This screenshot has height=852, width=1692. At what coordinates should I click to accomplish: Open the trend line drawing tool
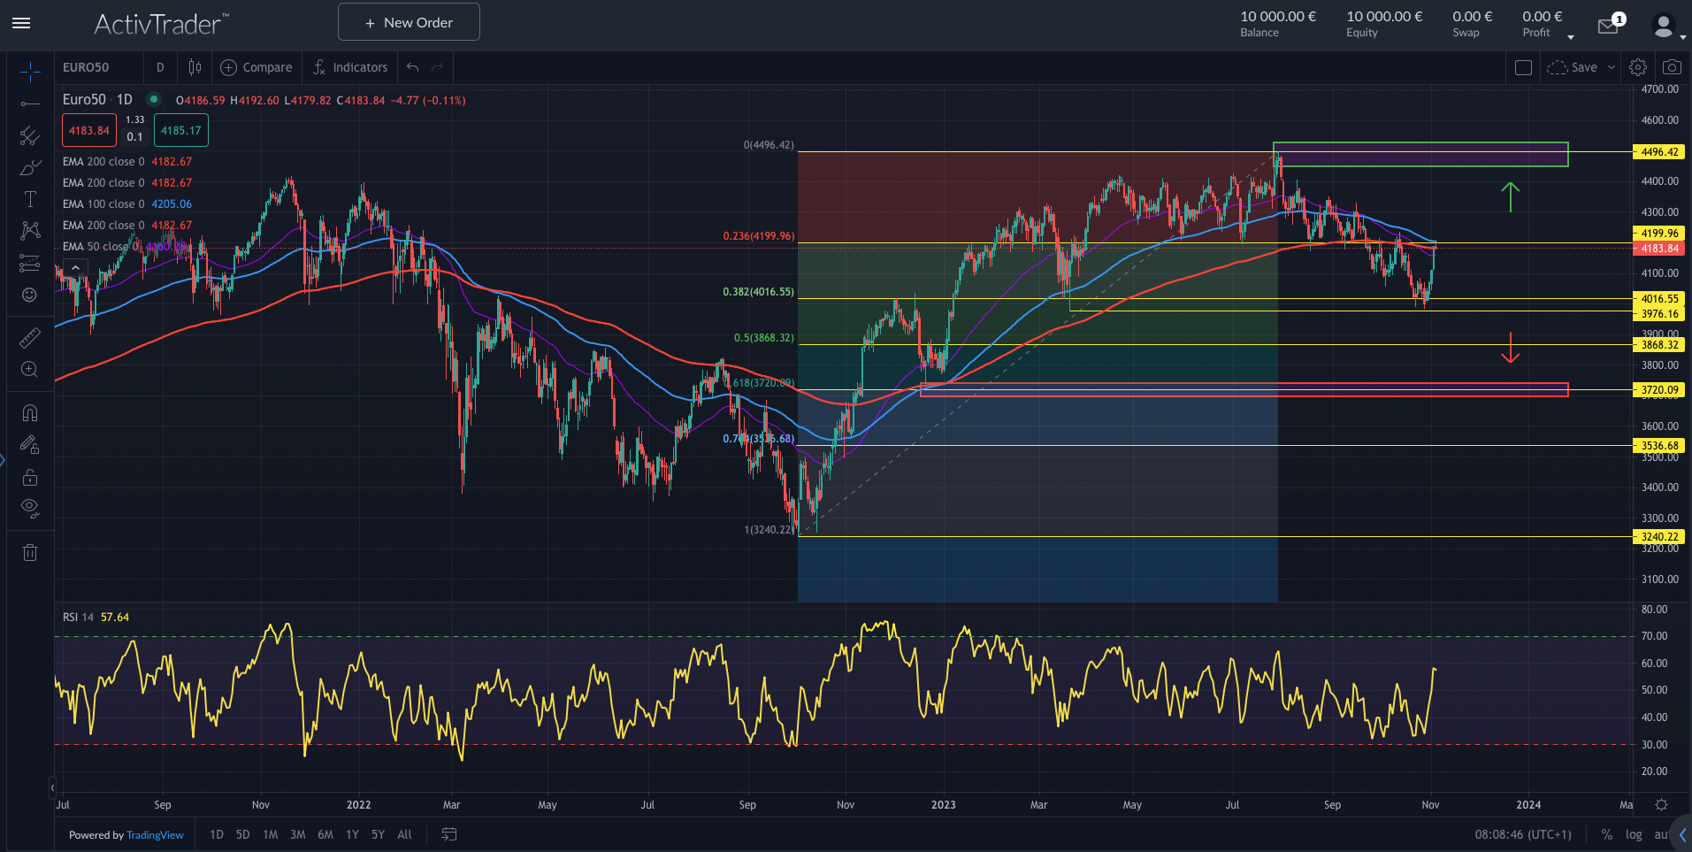(x=29, y=104)
